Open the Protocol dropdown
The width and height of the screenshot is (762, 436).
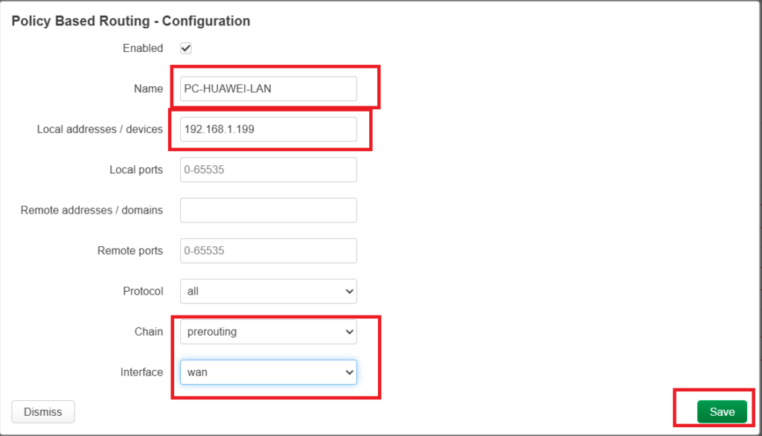click(x=268, y=291)
